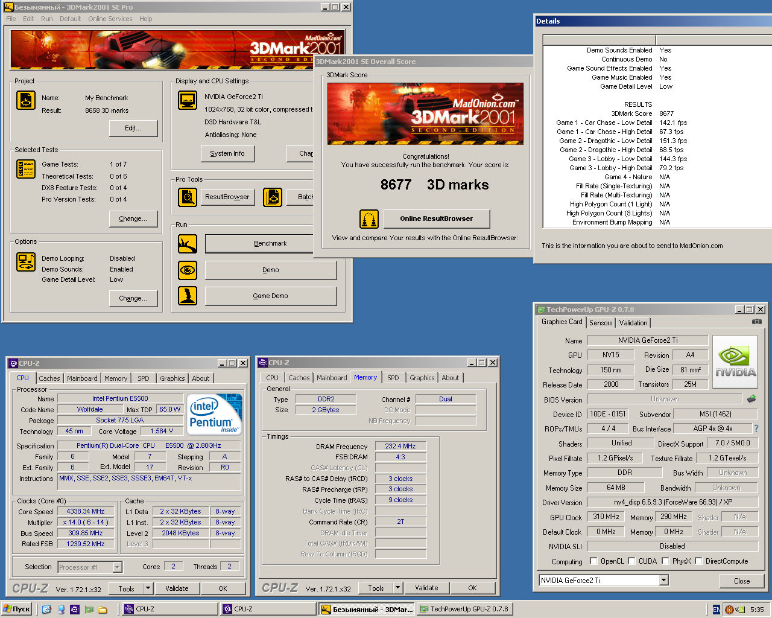
Task: Click the TechPowerUp GPU-Z taskbar button
Action: coord(464,610)
